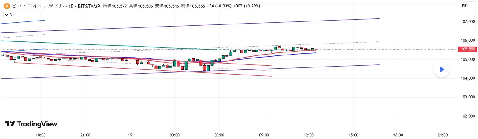
Task: Expand the collapsed indicators legend showing 3
Action: point(8,15)
